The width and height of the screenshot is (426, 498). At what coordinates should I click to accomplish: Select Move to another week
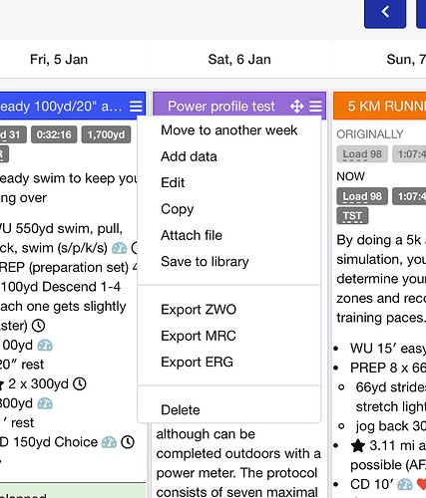pos(229,130)
